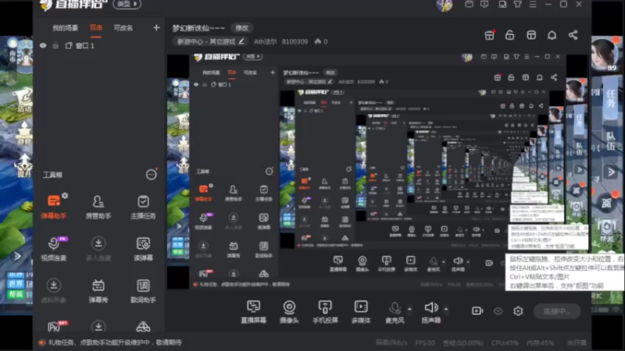Click the user avatar in the title bar
Screen dimensions: 625x351
click(445, 5)
